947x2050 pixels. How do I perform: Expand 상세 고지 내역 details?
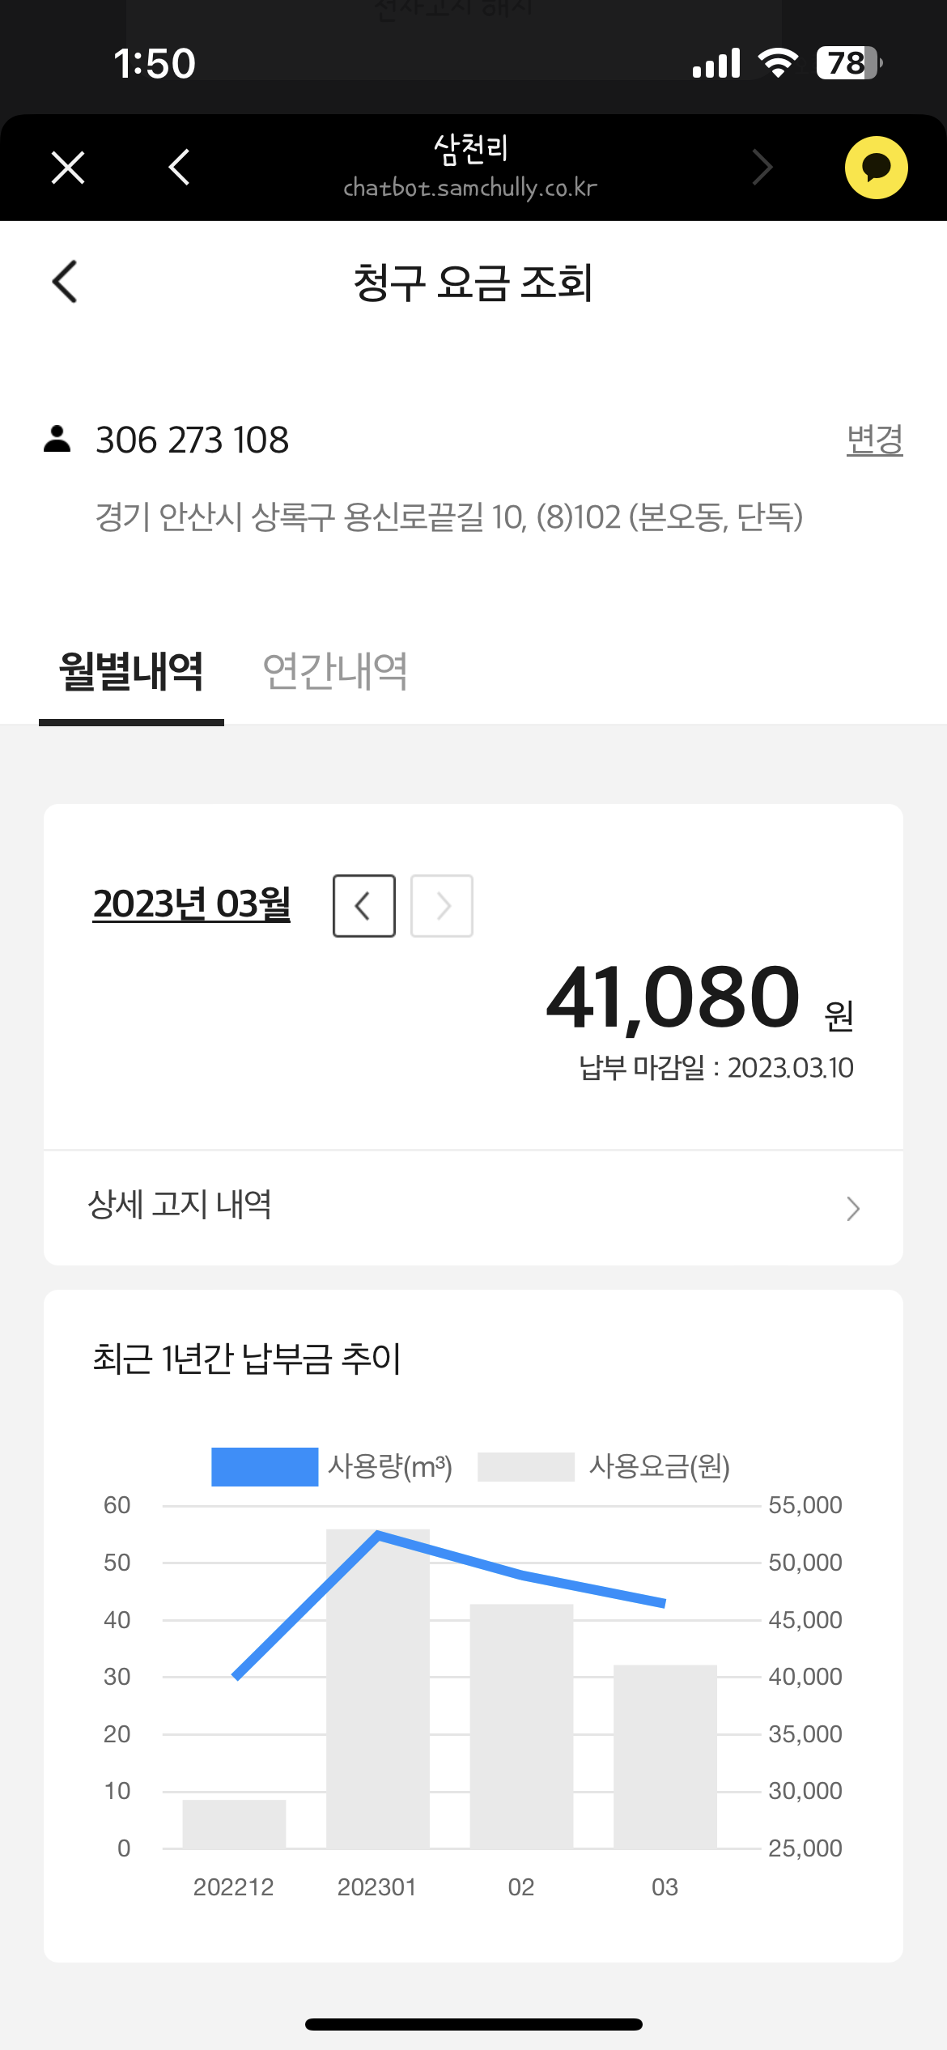coord(180,1205)
